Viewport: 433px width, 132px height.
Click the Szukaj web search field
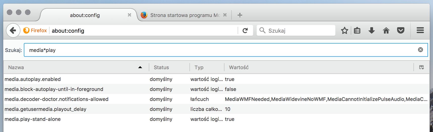tap(296, 30)
